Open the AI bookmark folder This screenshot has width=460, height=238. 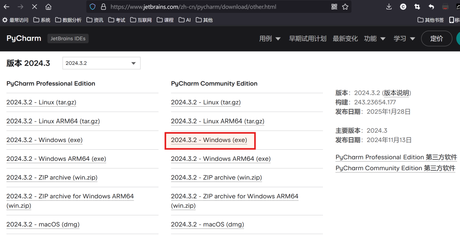coord(185,20)
